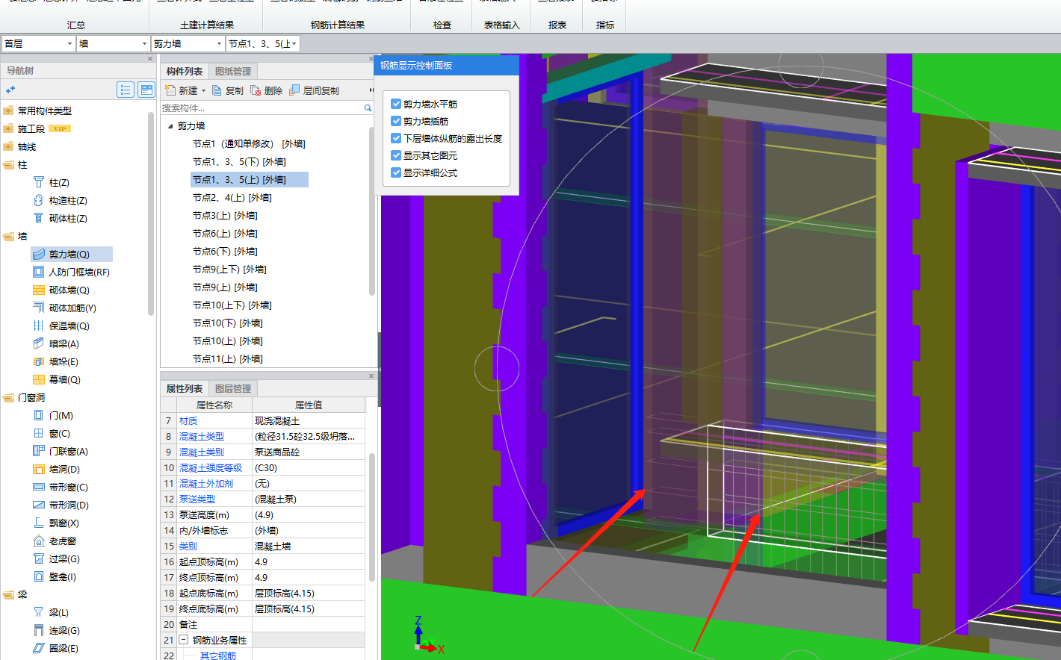
Task: Choose the 保温墙(Q) insulation wall icon
Action: pyautogui.click(x=39, y=326)
